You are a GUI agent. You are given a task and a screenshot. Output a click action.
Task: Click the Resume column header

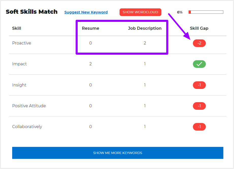click(x=90, y=28)
